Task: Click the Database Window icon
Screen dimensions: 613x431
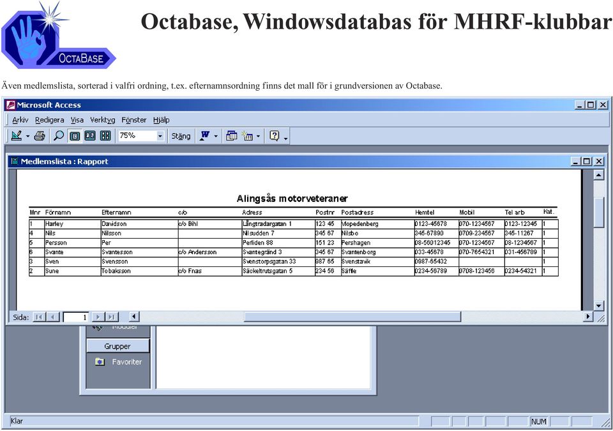Action: coord(231,136)
